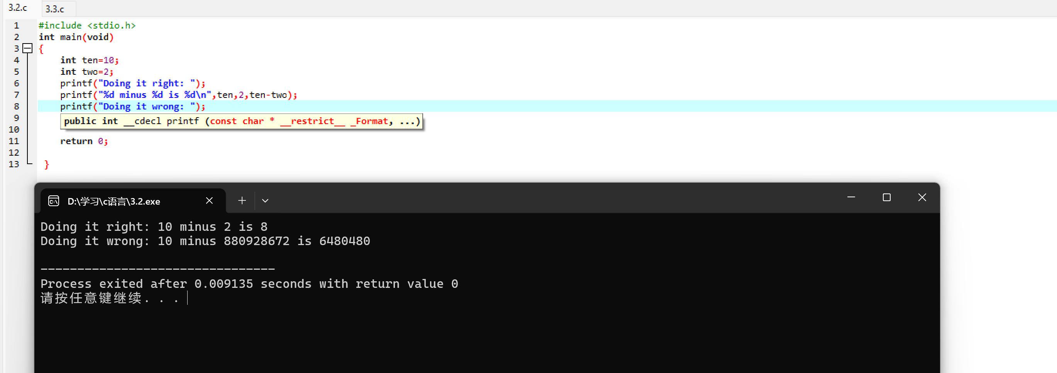Place cursor on int ten=10; line

[x=90, y=60]
